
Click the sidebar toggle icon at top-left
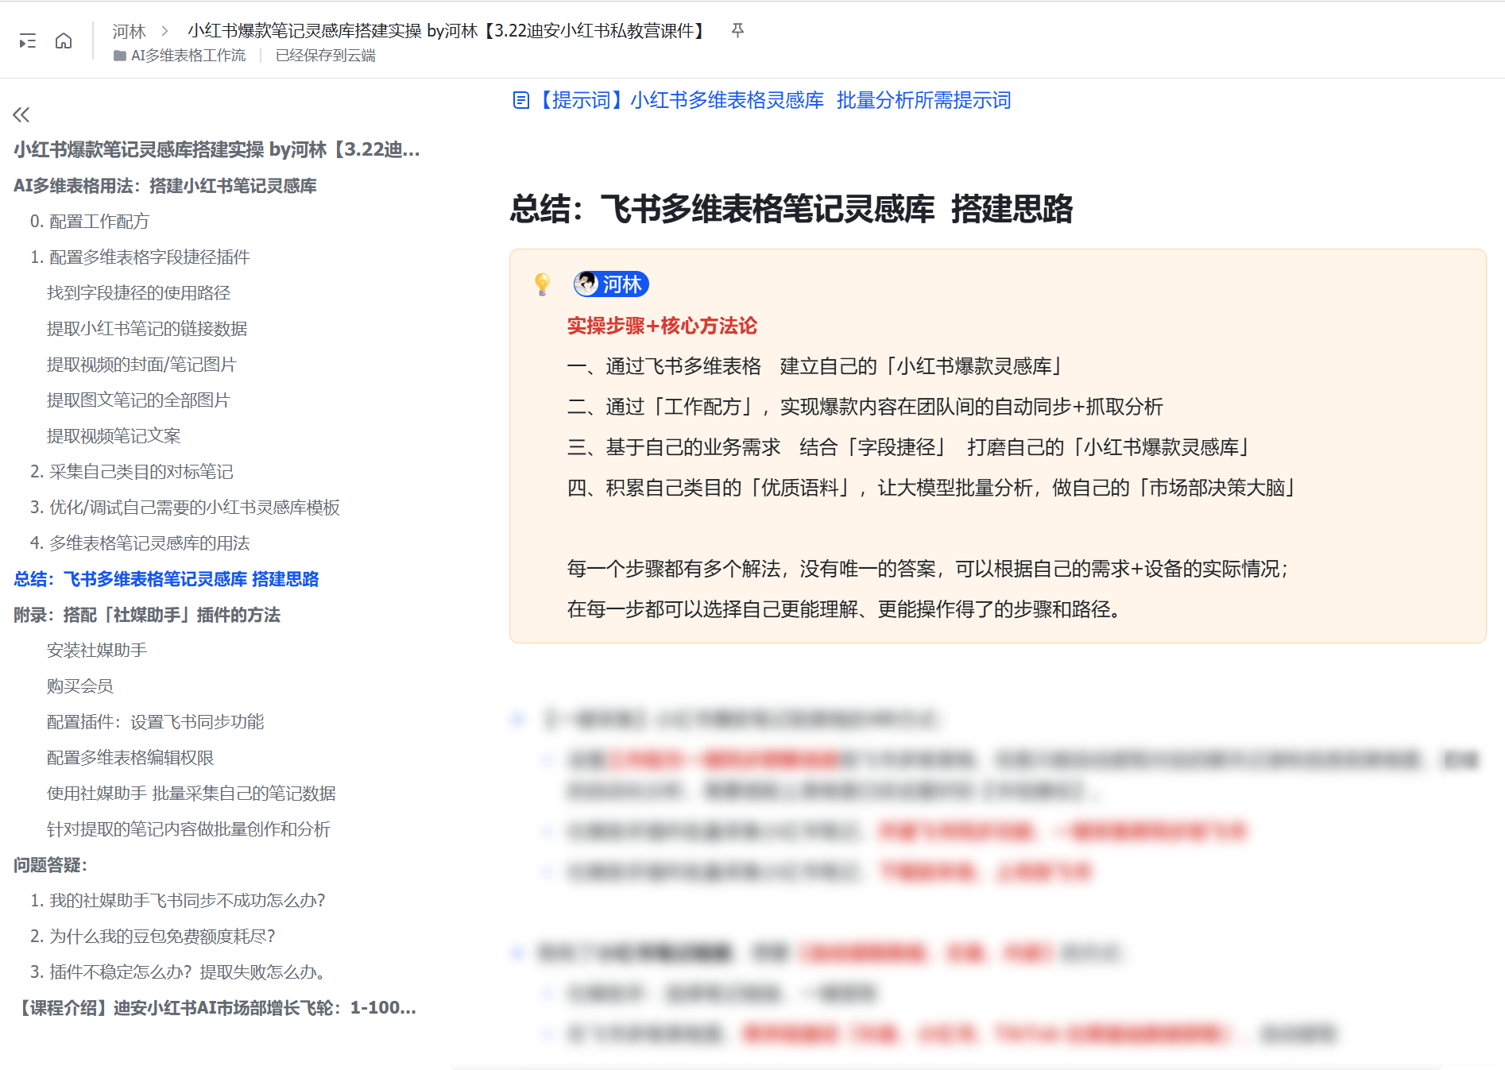tap(28, 41)
